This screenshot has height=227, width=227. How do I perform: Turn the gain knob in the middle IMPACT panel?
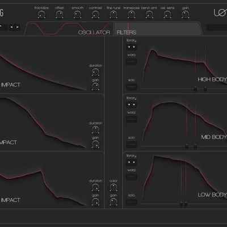point(95,144)
